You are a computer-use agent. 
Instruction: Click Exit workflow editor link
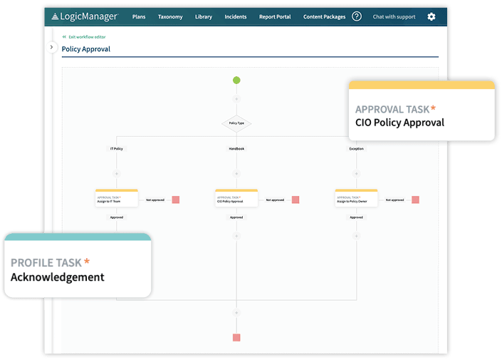point(84,37)
